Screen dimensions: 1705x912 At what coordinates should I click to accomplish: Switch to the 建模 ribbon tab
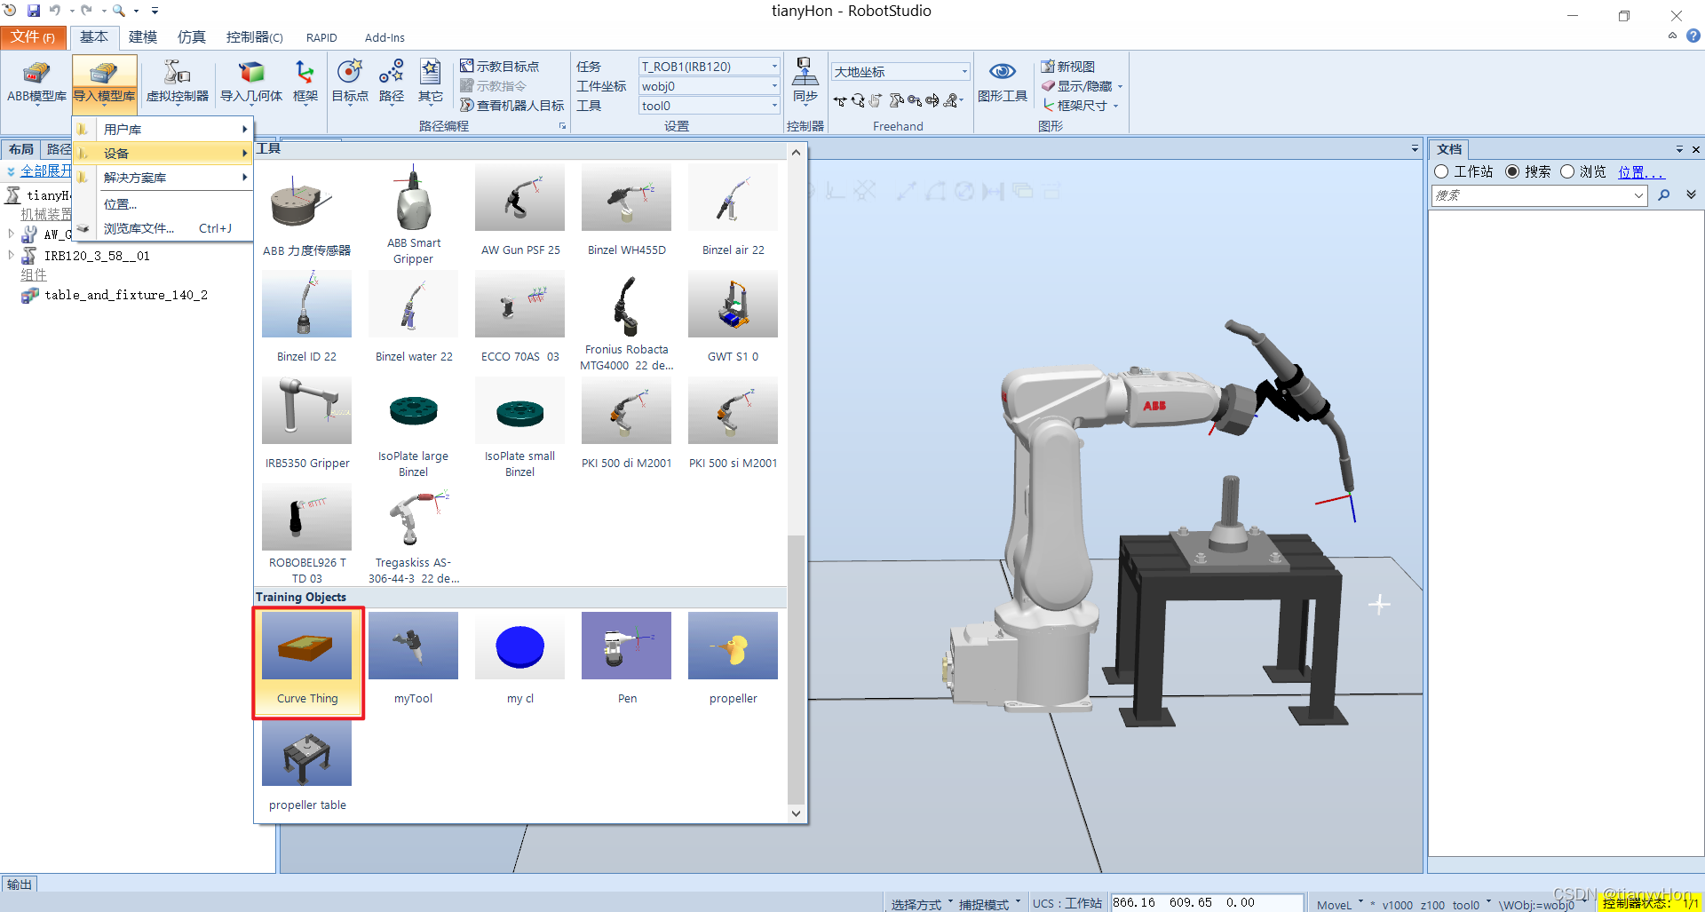click(x=143, y=37)
